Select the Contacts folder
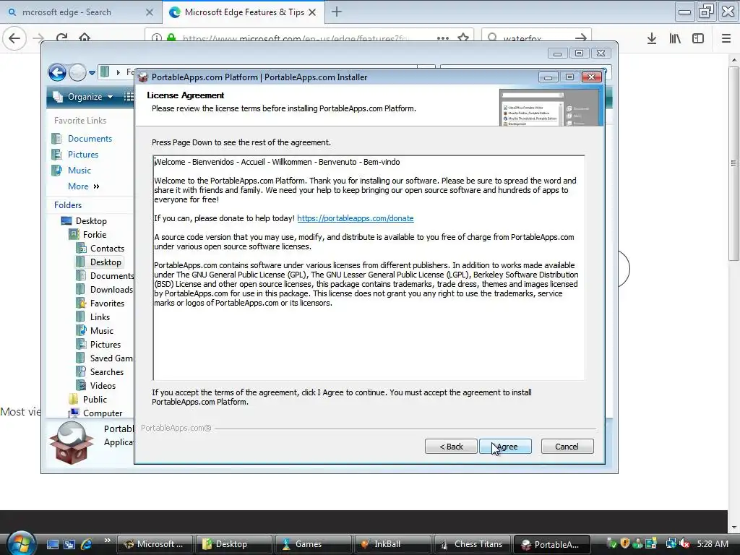Viewport: 740px width, 555px height. point(107,249)
